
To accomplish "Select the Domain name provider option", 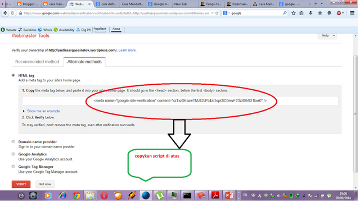I will tap(13, 141).
